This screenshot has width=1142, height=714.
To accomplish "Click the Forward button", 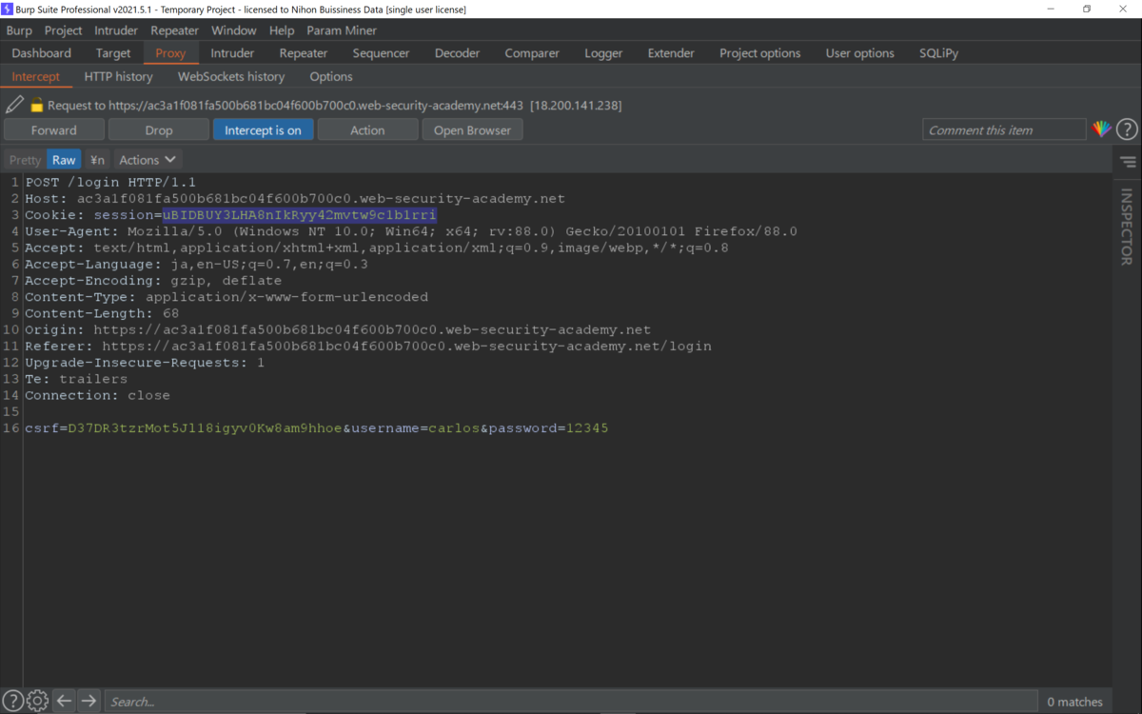I will (x=53, y=130).
